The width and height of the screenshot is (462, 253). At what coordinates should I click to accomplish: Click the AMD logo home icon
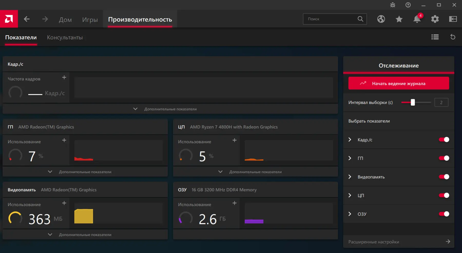coord(9,19)
